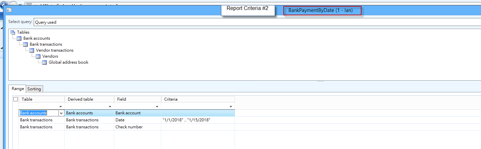Open the Field column filter dropdown
Viewport: 481px width, 149px height.
157,107
